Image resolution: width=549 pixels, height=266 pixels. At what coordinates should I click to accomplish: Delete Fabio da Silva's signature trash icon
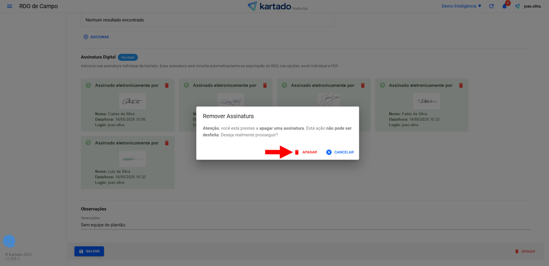pyautogui.click(x=461, y=85)
